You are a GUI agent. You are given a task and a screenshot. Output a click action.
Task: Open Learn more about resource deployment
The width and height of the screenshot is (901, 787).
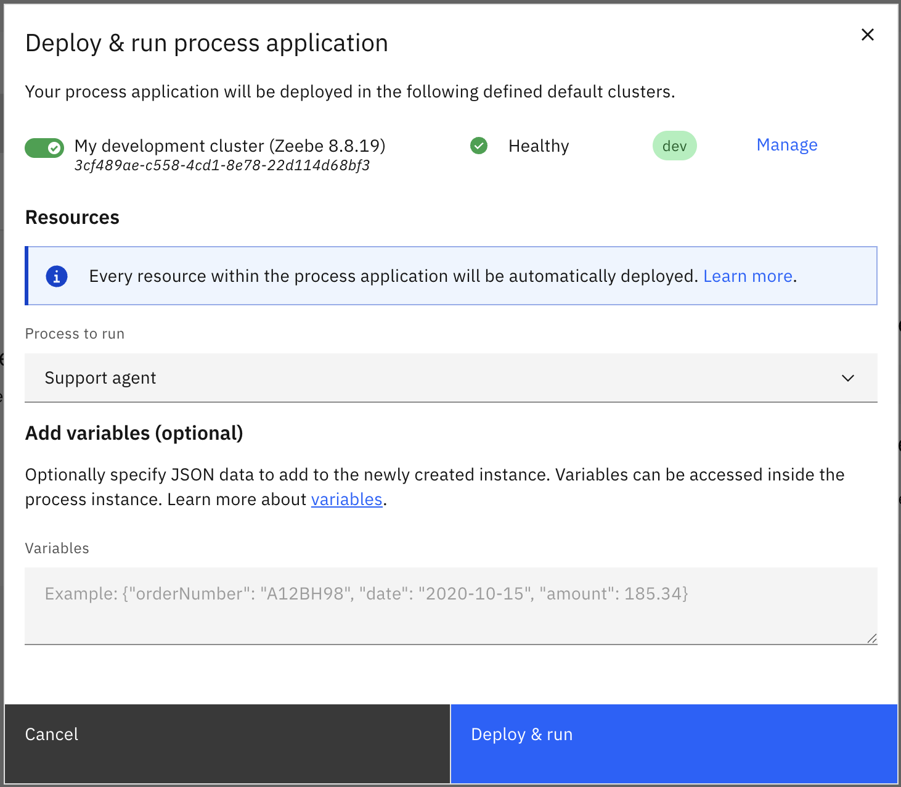pyautogui.click(x=748, y=276)
